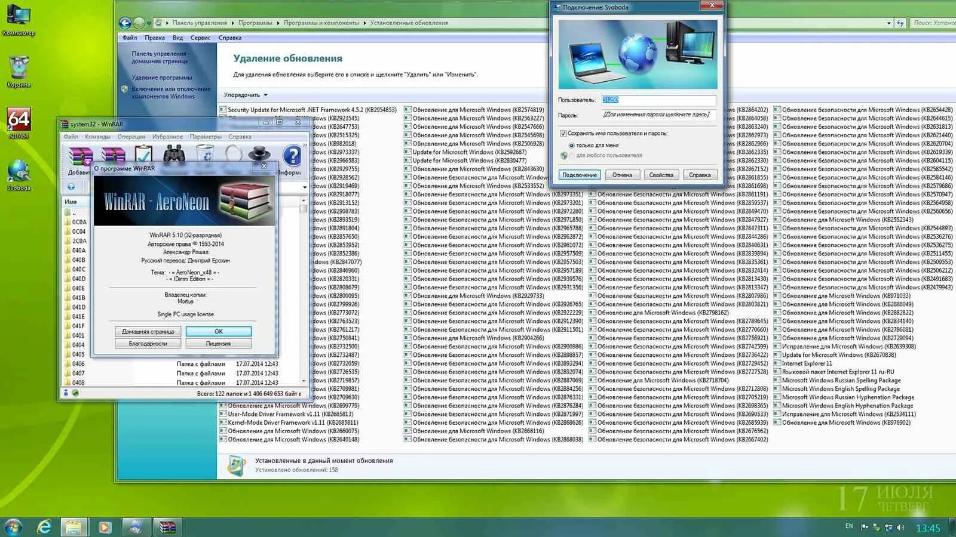Click Справка button in connection dialog
Image resolution: width=956 pixels, height=537 pixels.
[x=700, y=175]
